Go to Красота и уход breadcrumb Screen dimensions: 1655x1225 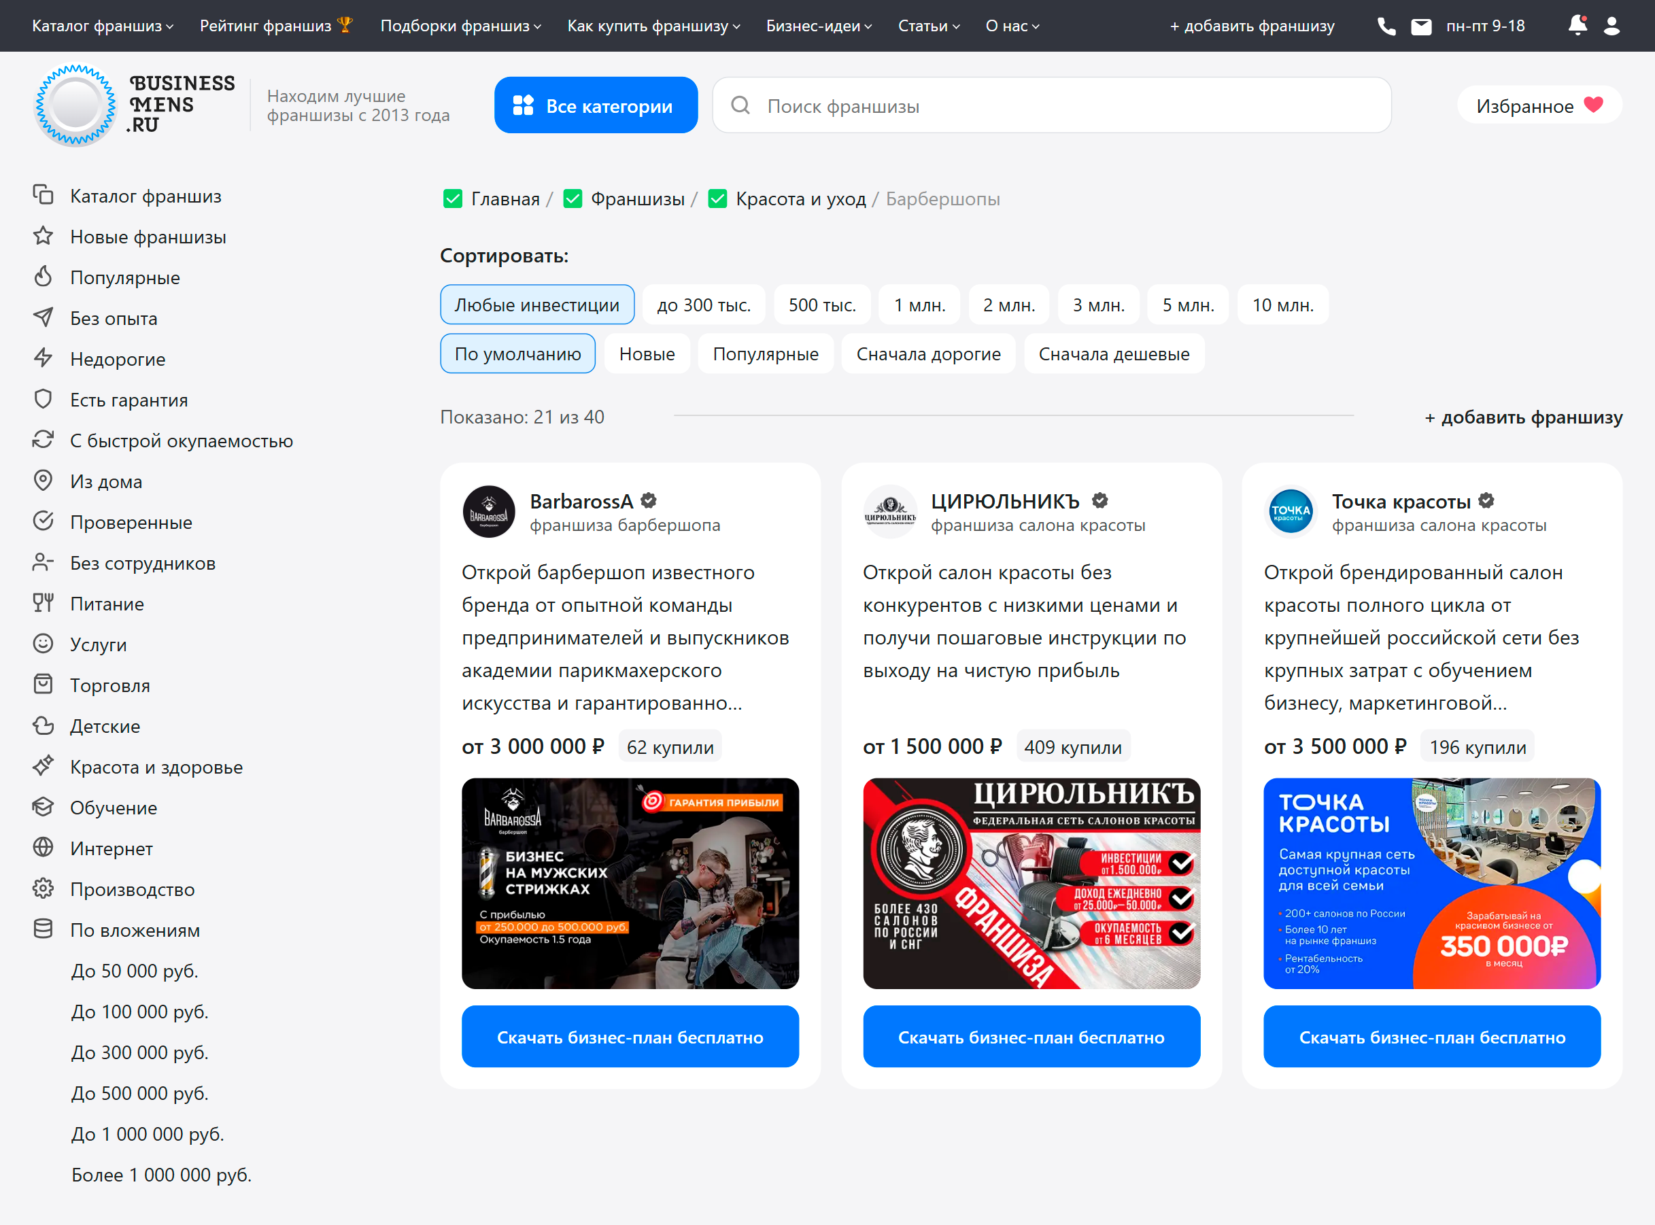[801, 199]
